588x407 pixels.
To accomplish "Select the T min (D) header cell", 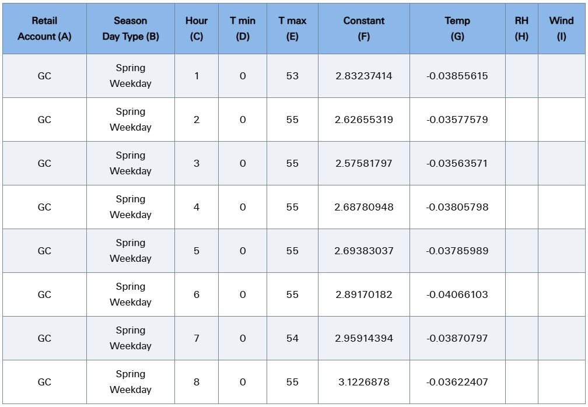I will (x=243, y=29).
